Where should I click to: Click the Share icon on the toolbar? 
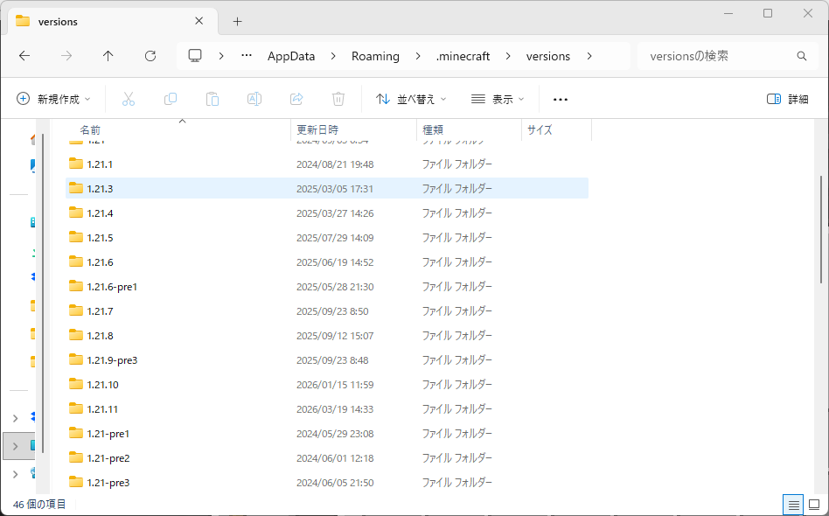[296, 98]
